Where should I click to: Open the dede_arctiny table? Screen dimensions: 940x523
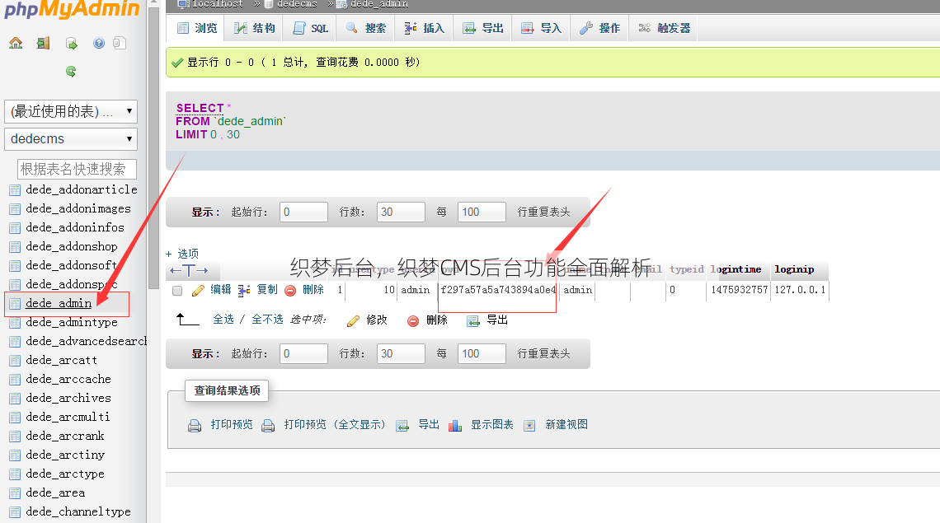pos(65,455)
